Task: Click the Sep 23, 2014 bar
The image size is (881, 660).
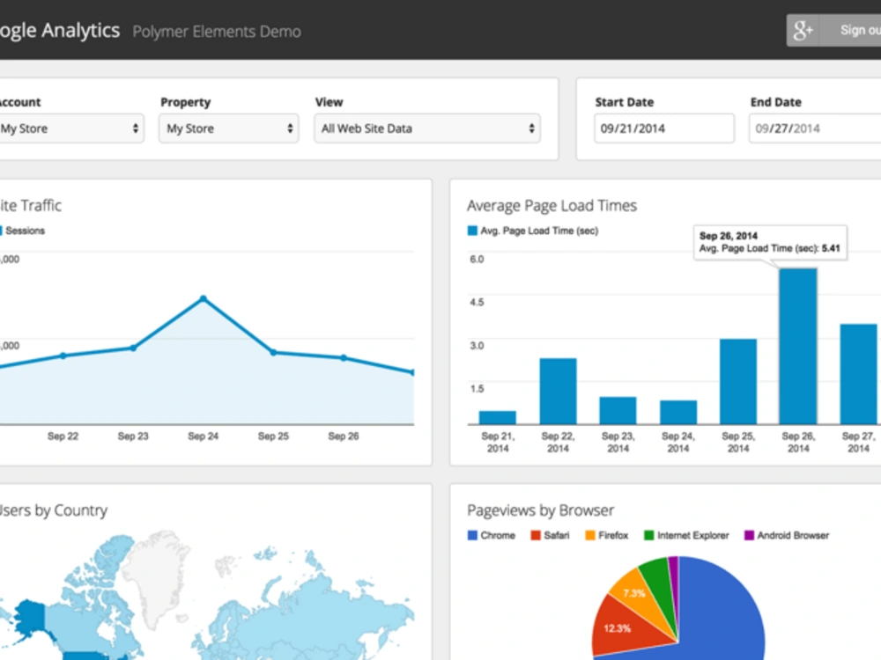Action: 618,411
